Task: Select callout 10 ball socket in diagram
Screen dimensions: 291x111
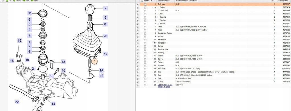Action: click(x=27, y=60)
